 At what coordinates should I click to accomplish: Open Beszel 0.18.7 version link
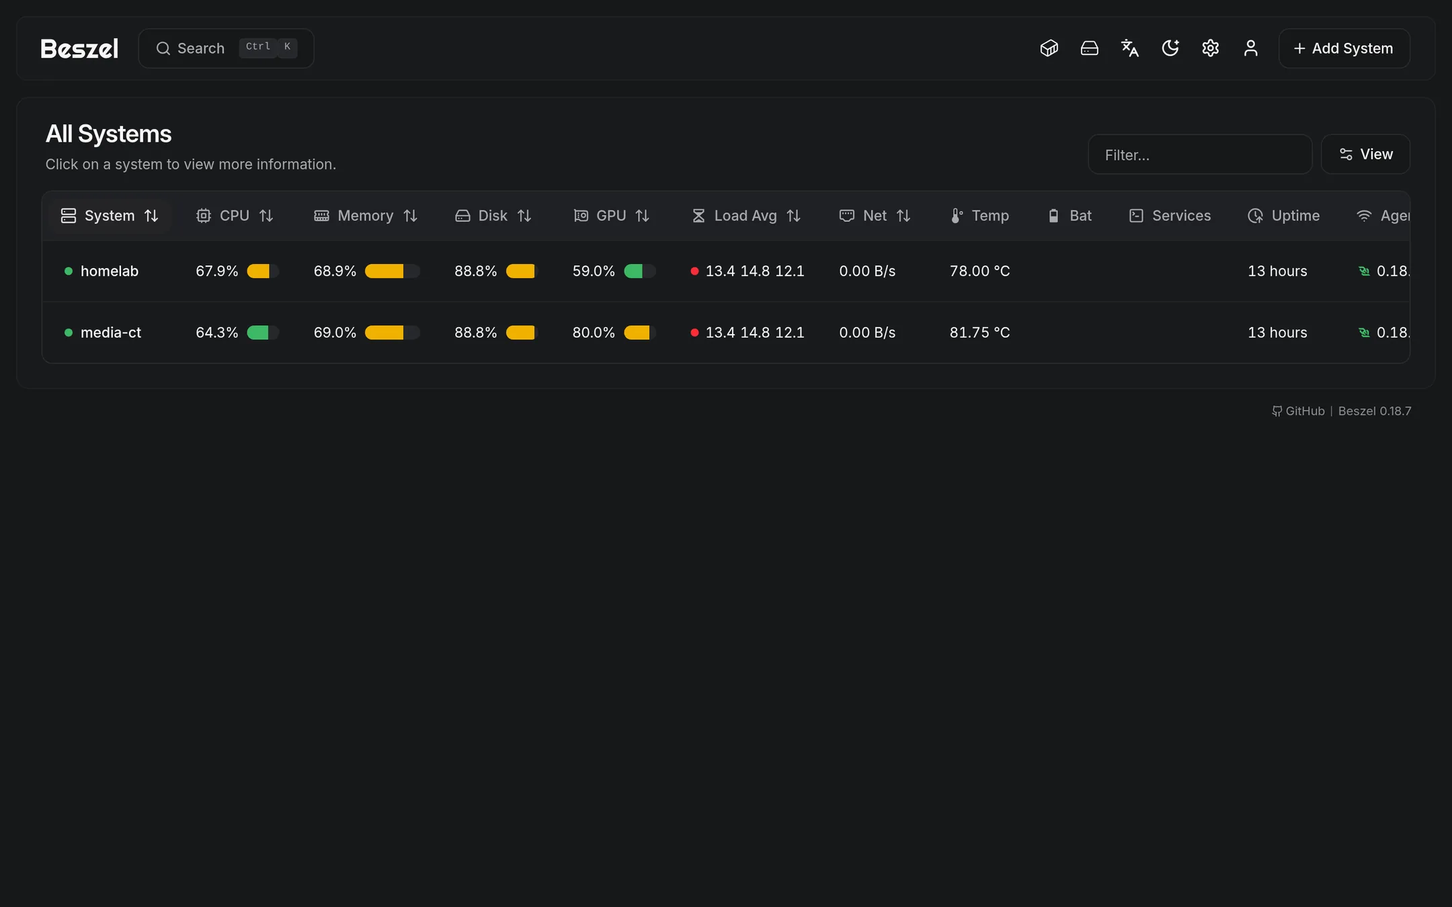coord(1375,411)
